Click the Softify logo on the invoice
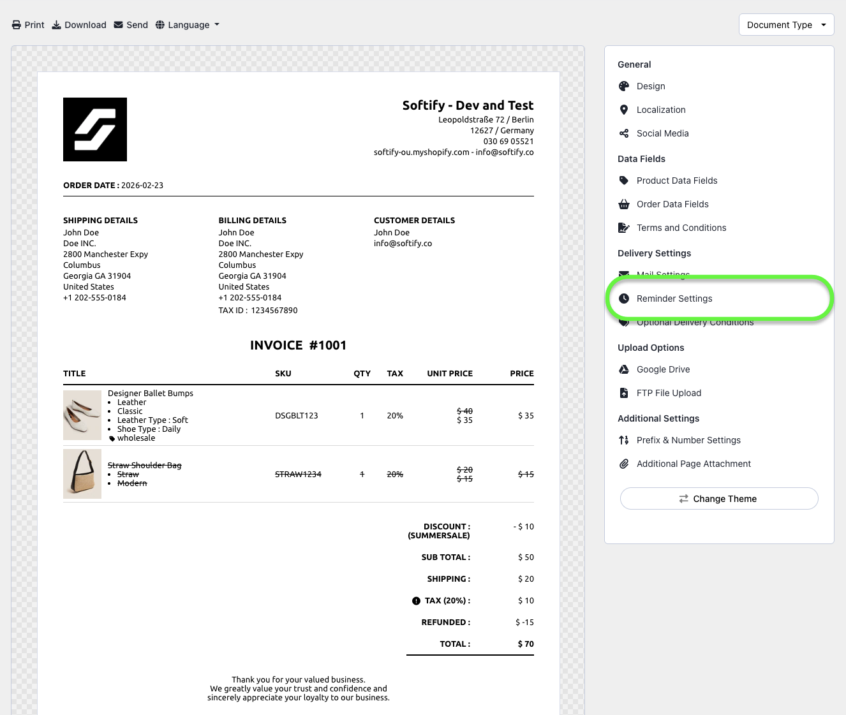The image size is (846, 715). coord(95,129)
